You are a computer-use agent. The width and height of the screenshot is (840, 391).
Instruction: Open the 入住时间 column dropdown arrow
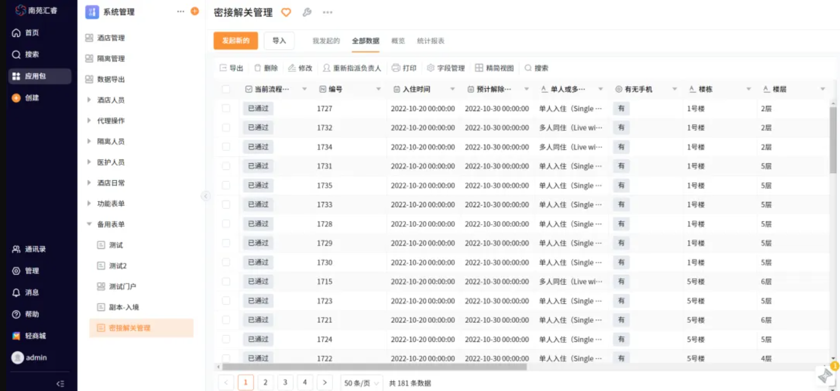(452, 89)
